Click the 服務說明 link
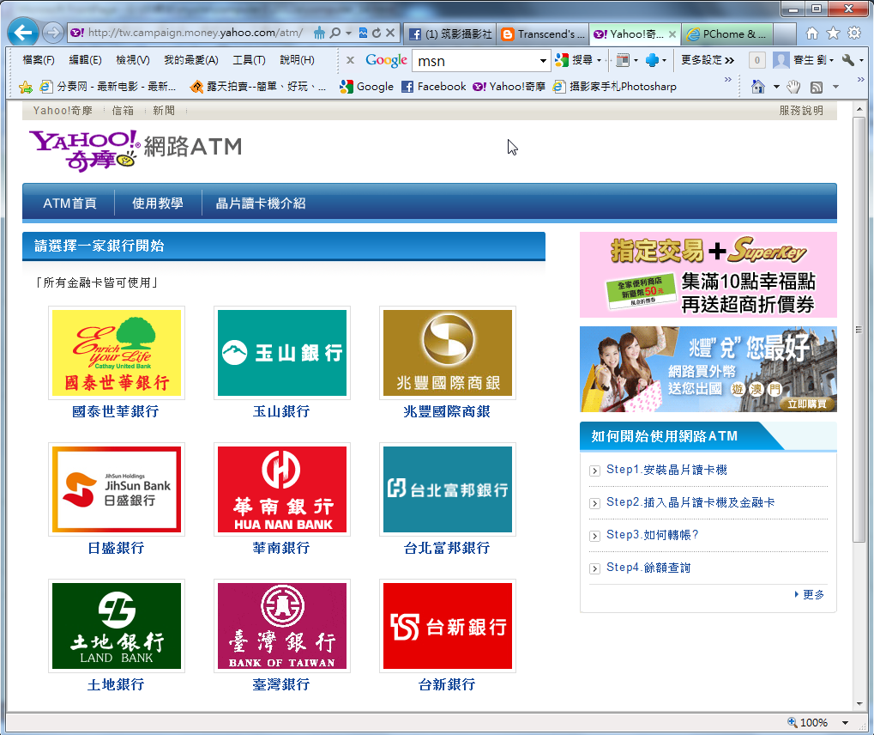The width and height of the screenshot is (874, 735). pos(801,111)
